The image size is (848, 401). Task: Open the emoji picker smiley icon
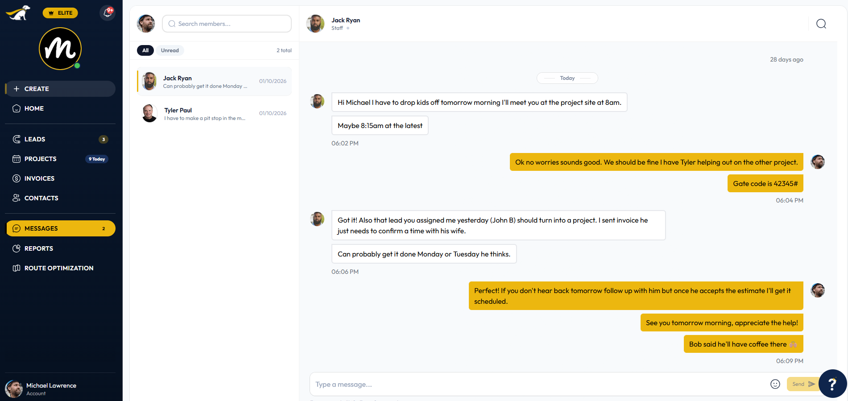775,384
